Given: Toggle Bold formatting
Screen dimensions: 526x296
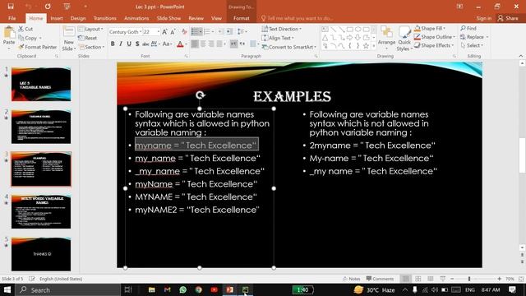Looking at the screenshot, I should (113, 44).
